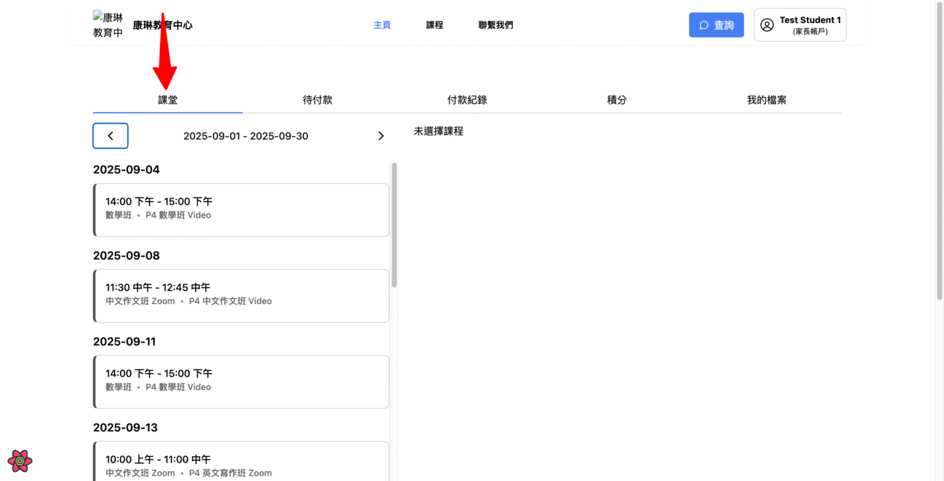Open the Test Student 1 account menu

pyautogui.click(x=800, y=25)
